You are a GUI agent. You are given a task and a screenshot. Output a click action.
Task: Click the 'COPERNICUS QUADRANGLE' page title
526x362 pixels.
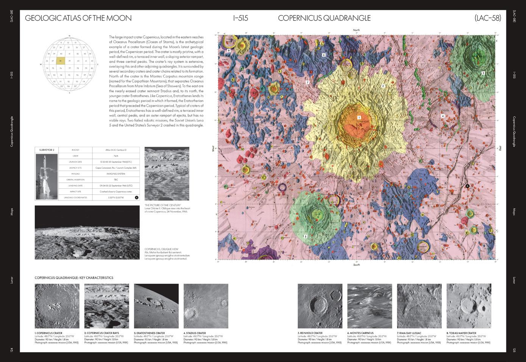324,18
